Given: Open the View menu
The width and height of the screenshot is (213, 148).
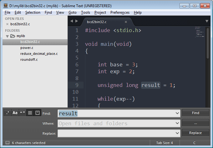Looking at the screenshot, I should (60, 12).
